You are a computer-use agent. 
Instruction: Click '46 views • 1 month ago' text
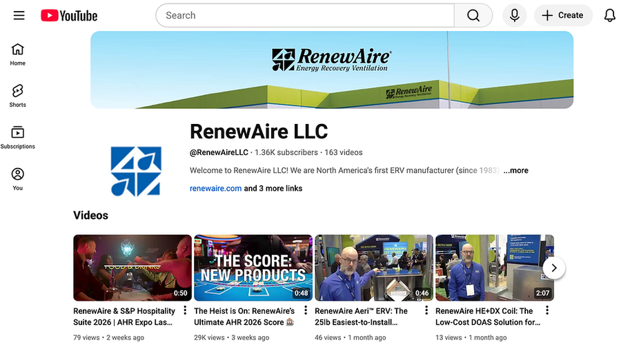coord(351,337)
